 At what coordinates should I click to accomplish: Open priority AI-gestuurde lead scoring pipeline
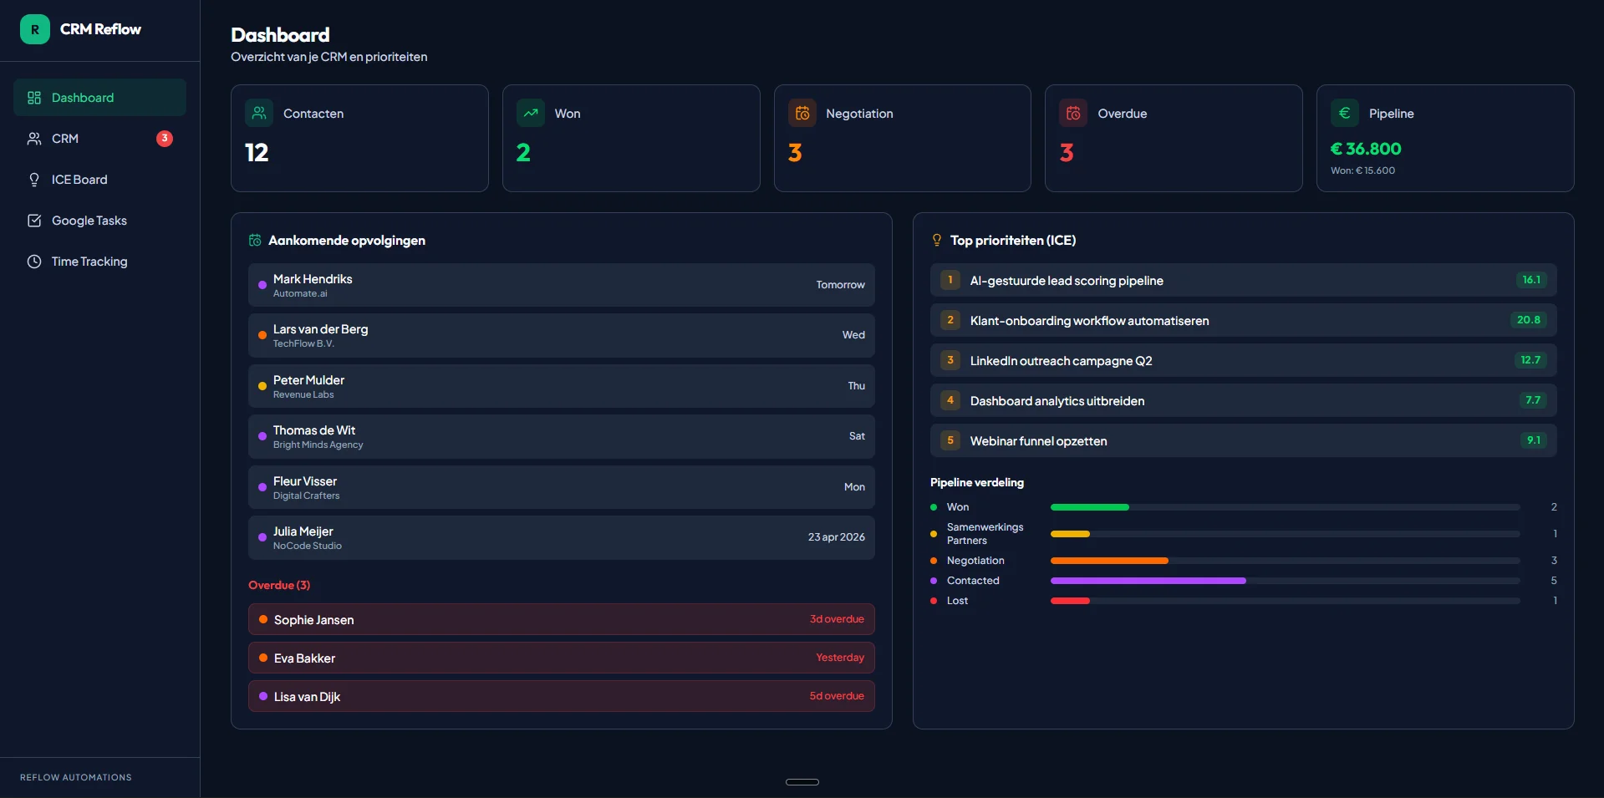coord(1244,280)
